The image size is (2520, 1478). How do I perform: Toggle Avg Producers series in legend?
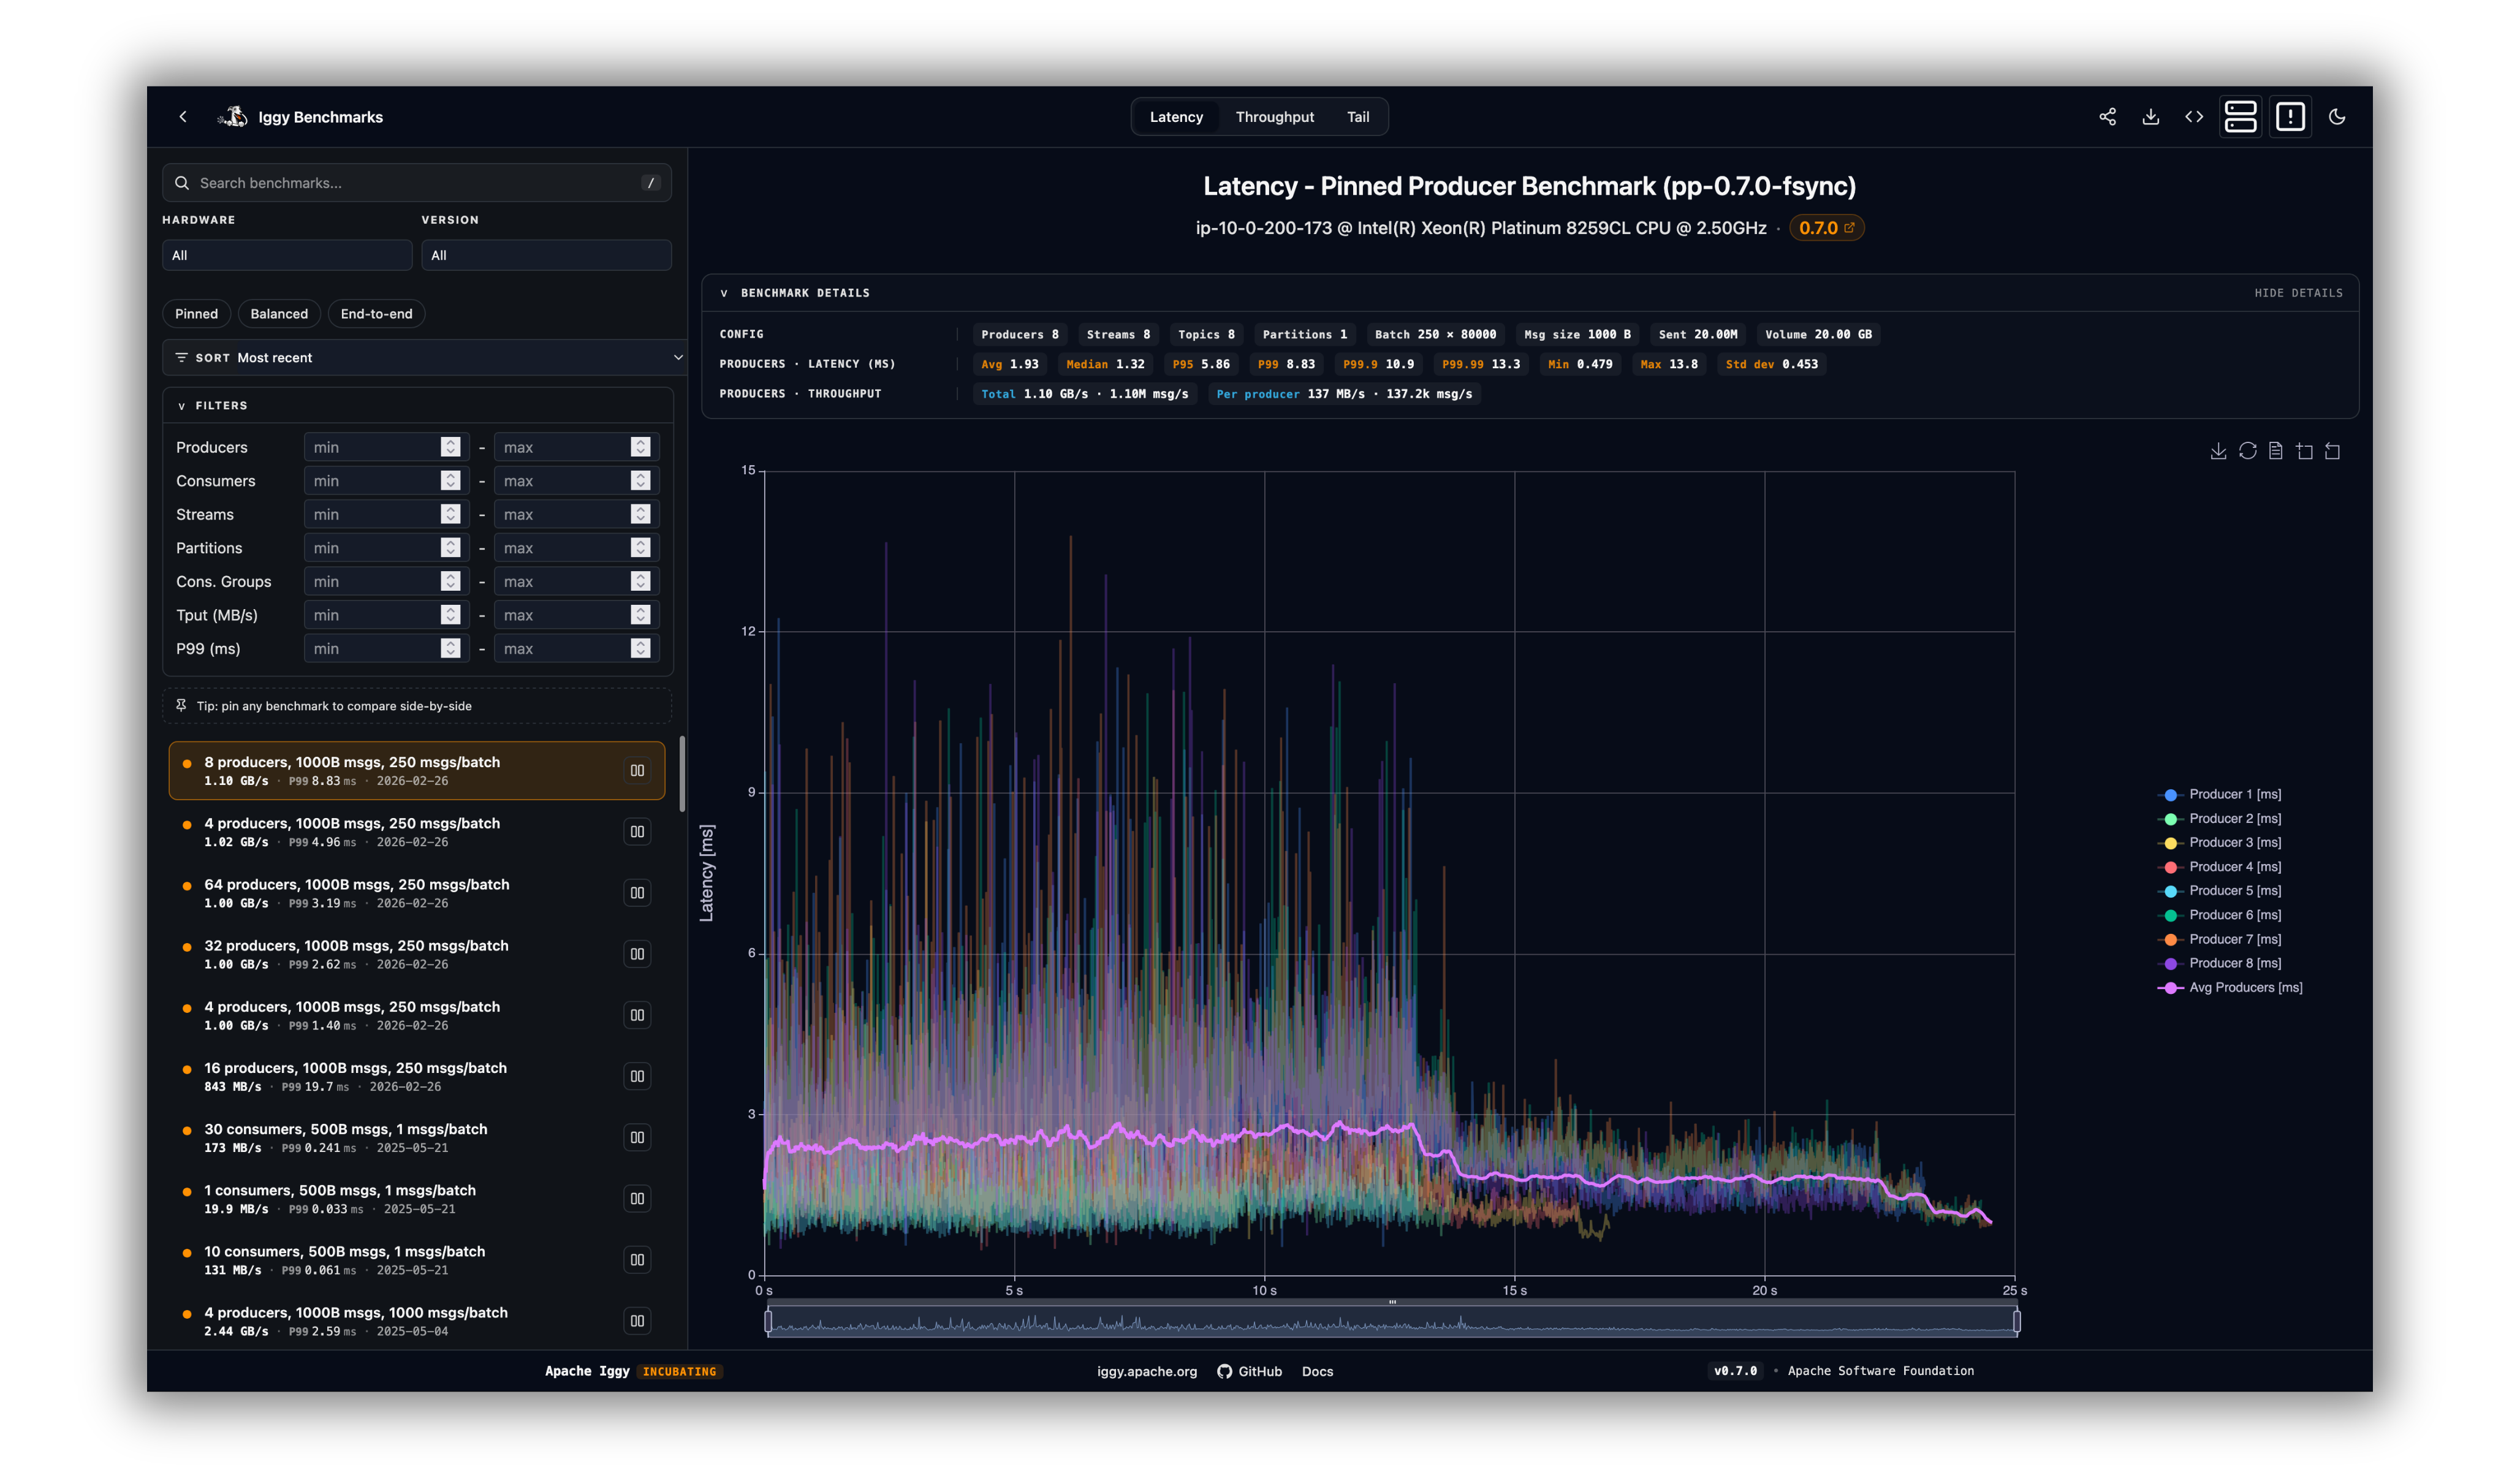2244,988
